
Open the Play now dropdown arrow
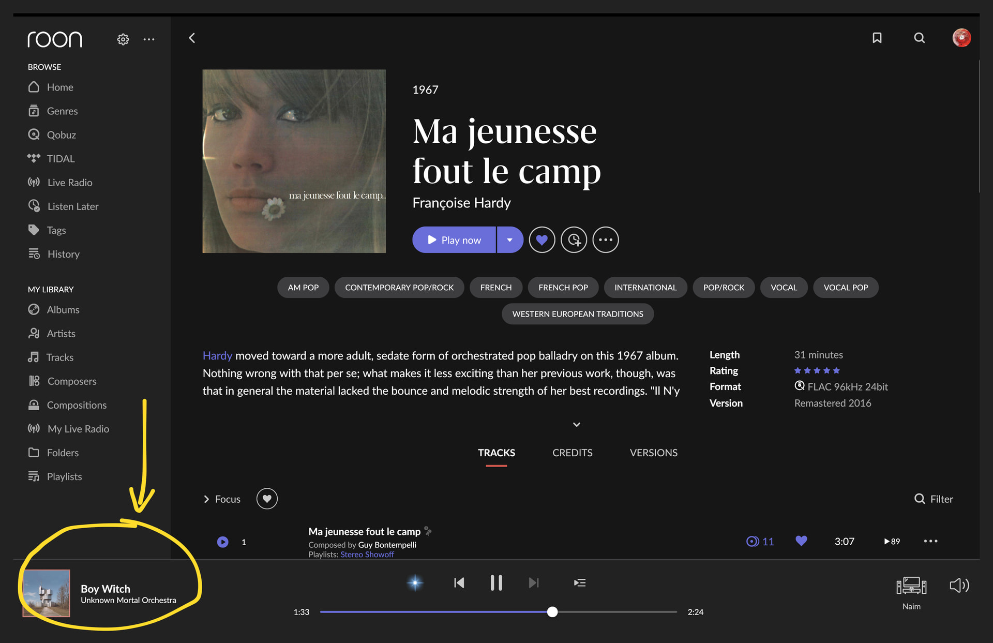click(510, 240)
